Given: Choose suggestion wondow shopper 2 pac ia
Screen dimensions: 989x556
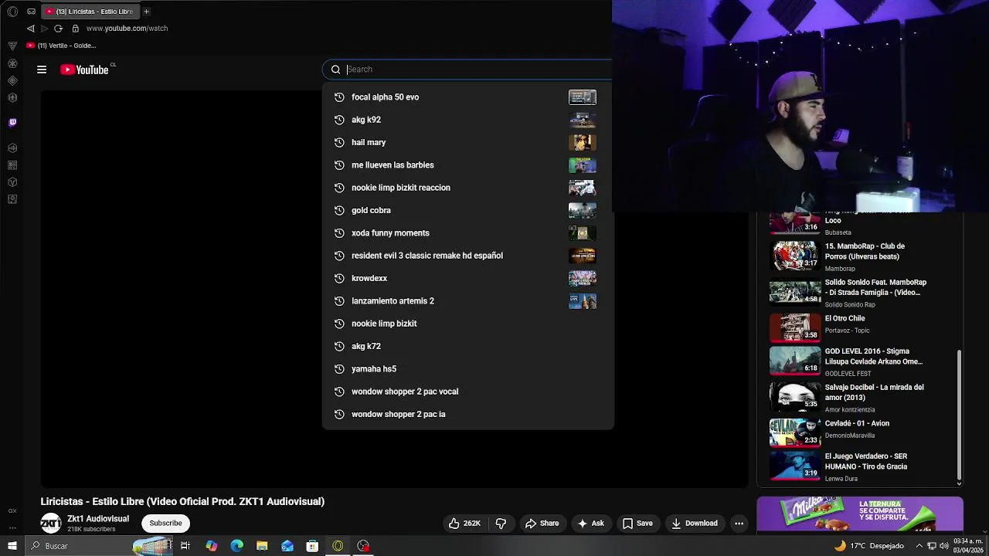Looking at the screenshot, I should point(467,414).
